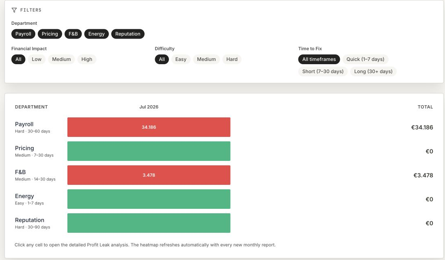Select Medium difficulty filter
445x260 pixels.
(206, 59)
